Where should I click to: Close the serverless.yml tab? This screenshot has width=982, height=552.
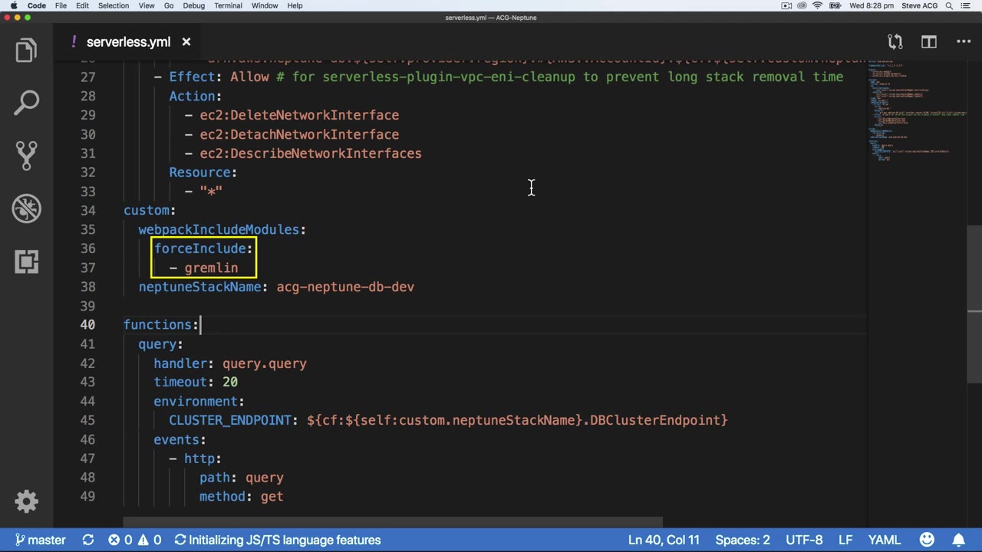(x=186, y=42)
